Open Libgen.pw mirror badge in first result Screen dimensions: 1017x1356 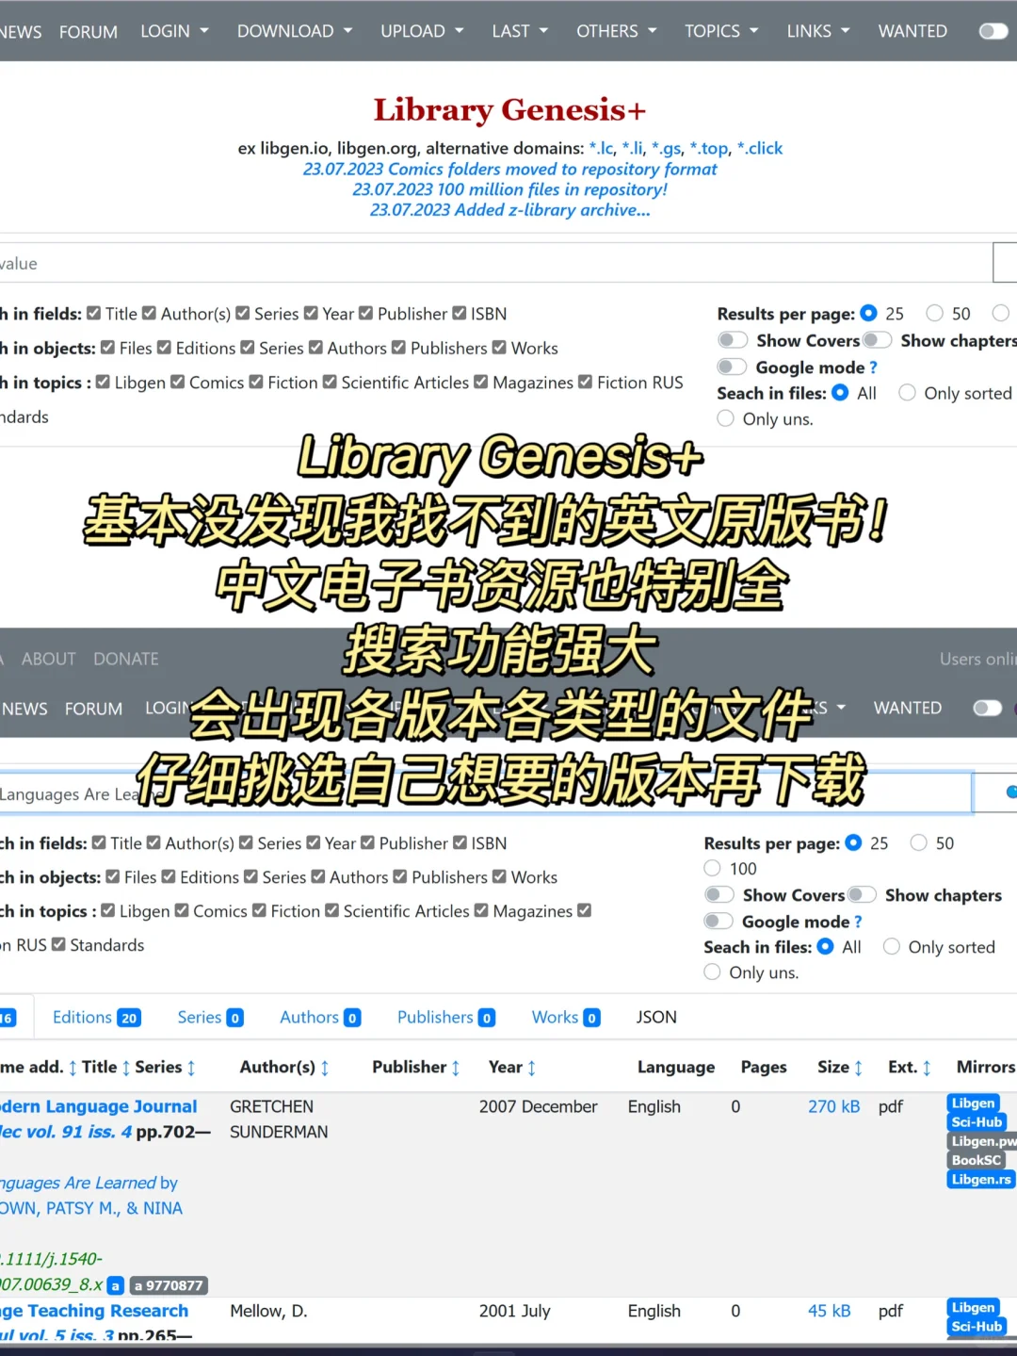[982, 1141]
